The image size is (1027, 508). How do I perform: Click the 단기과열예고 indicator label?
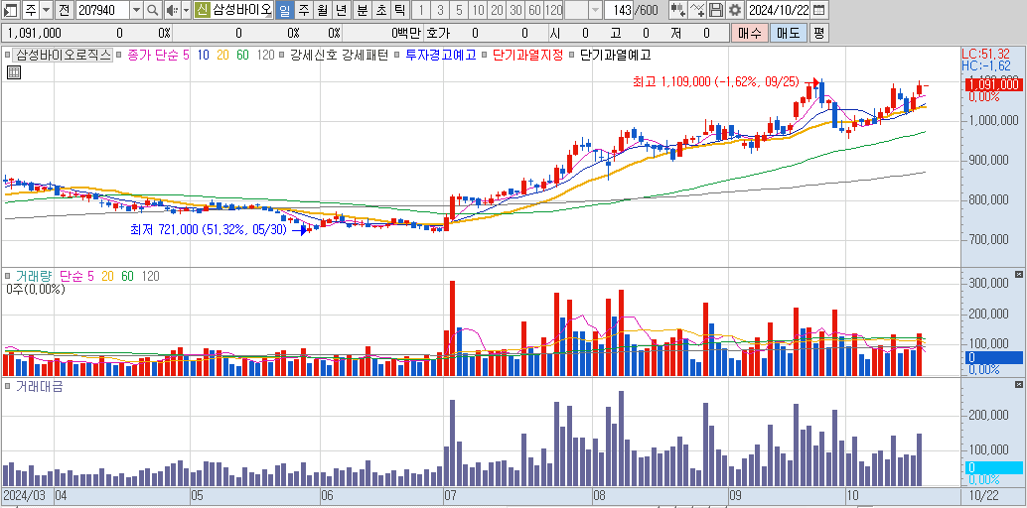tap(616, 56)
